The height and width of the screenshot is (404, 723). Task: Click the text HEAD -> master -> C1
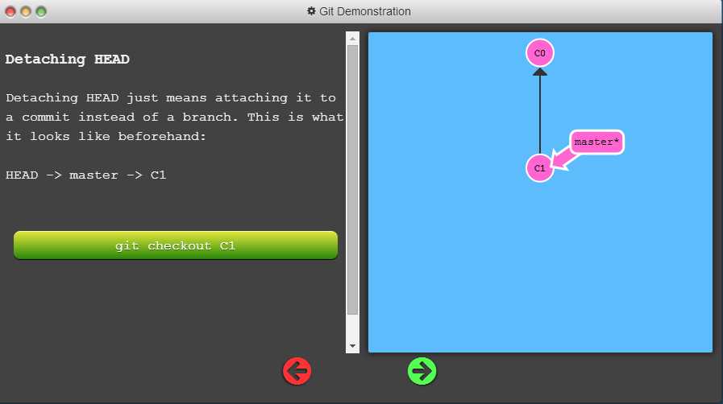coord(85,175)
